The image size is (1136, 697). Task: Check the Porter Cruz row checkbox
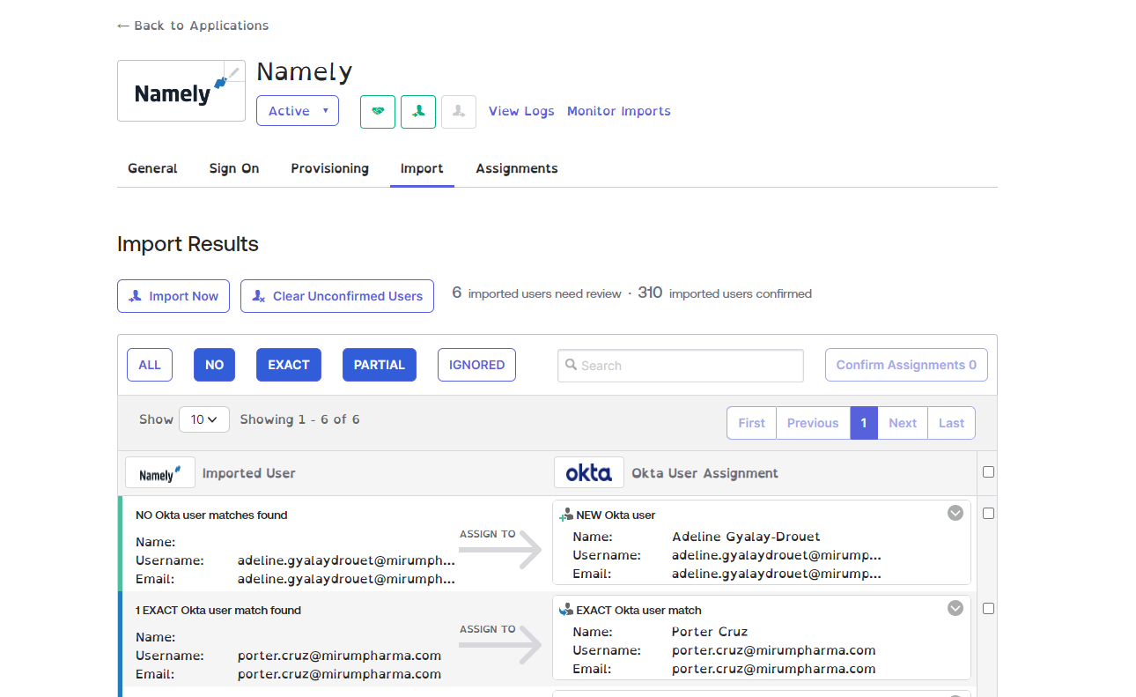click(x=988, y=608)
